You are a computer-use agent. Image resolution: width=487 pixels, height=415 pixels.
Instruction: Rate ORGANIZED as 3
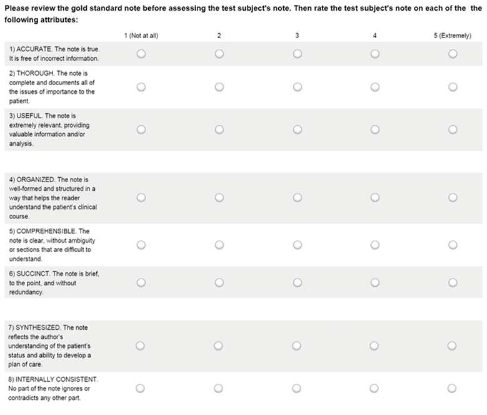tap(297, 197)
